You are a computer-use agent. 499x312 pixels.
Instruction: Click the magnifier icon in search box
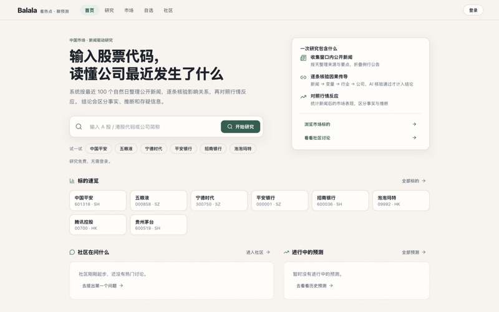click(79, 127)
